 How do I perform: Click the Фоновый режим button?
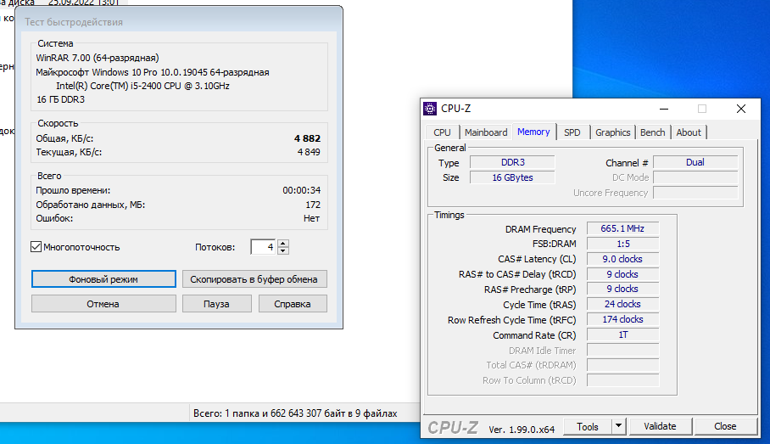point(103,278)
